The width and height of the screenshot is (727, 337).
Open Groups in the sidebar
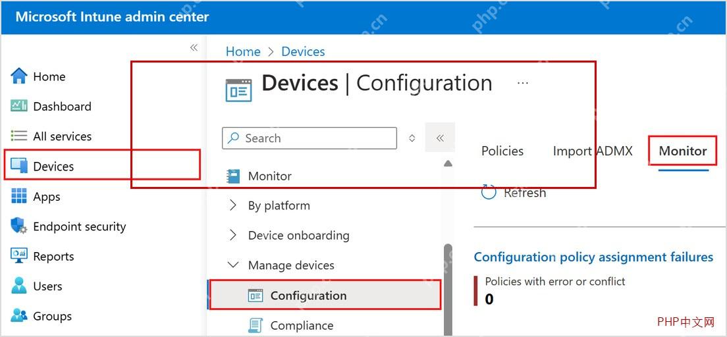click(x=53, y=316)
